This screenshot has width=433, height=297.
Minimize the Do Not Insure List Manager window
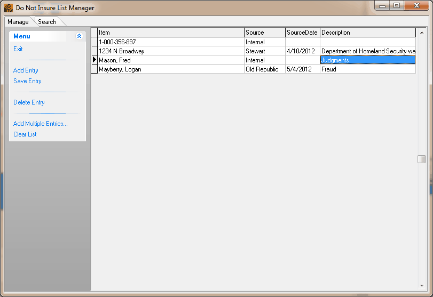pyautogui.click(x=382, y=6)
